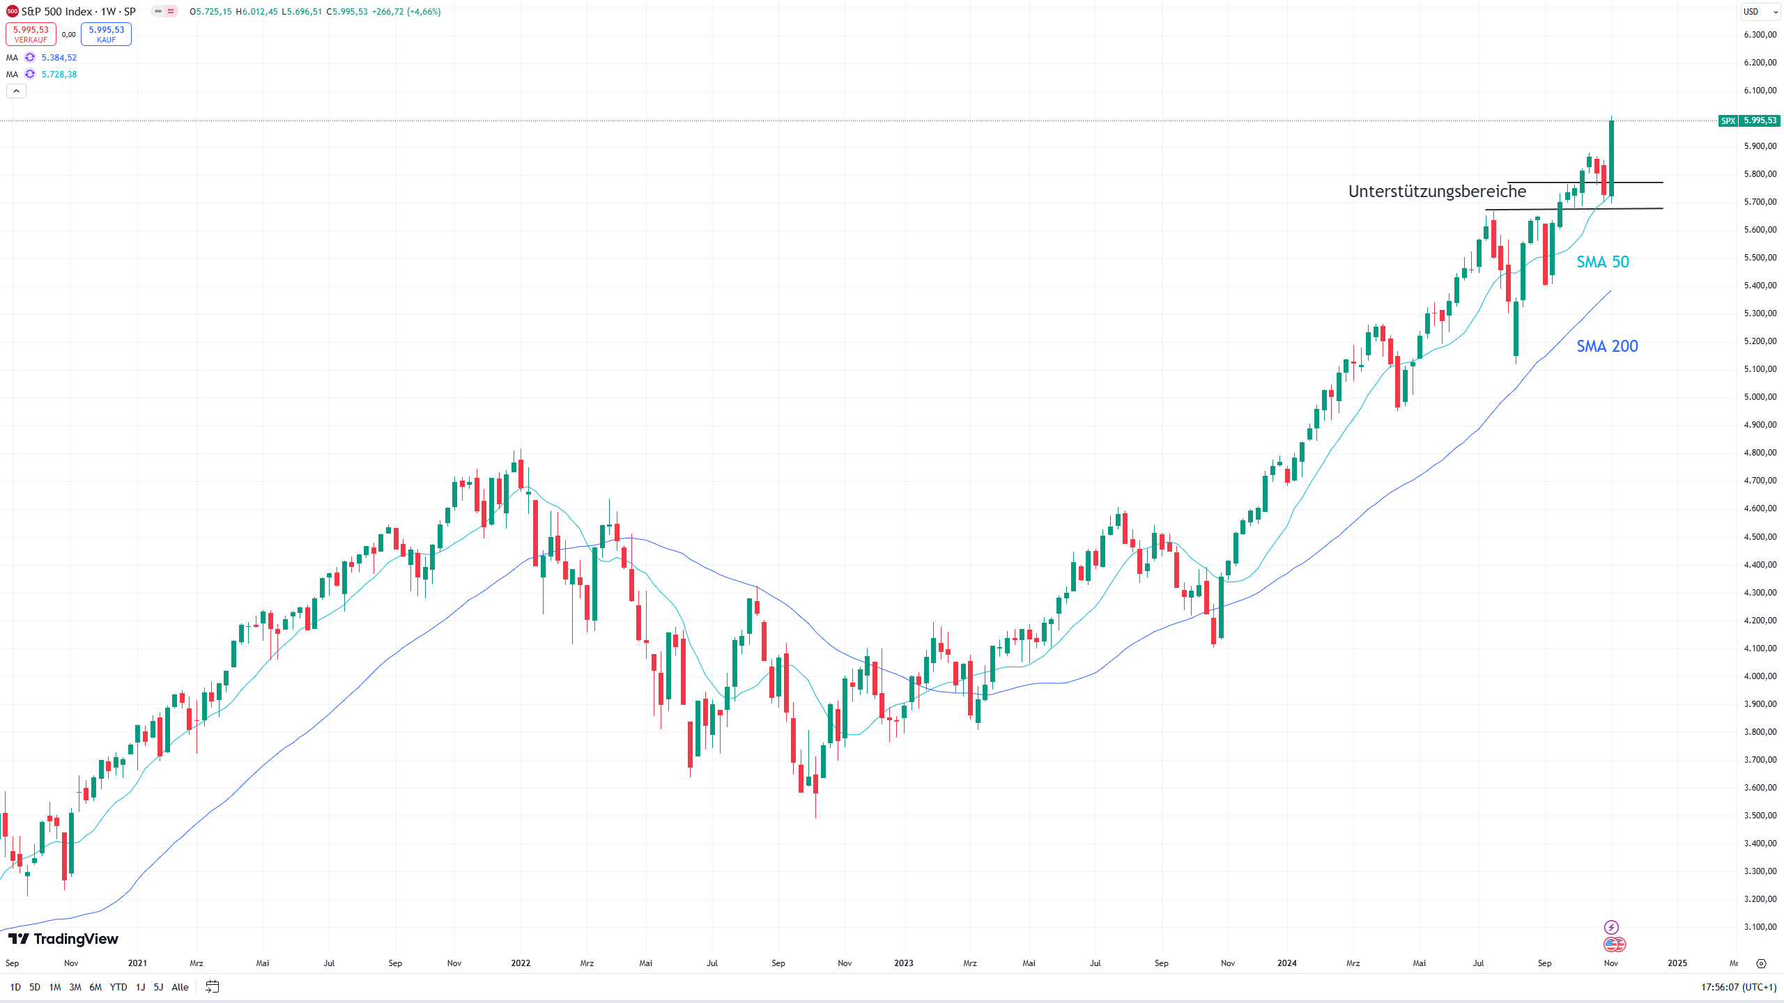Image resolution: width=1784 pixels, height=1003 pixels.
Task: Click the MA value 5.728,38
Action: (59, 75)
